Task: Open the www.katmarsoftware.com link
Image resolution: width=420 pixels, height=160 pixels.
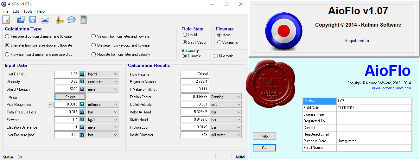Action: pyautogui.click(x=391, y=88)
